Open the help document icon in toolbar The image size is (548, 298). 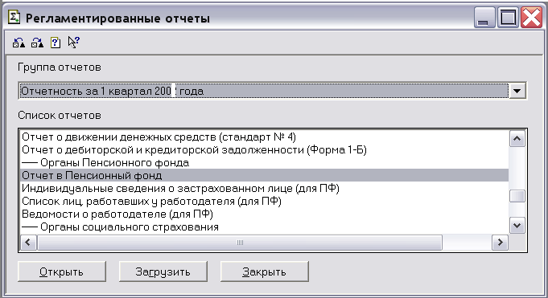[x=56, y=43]
